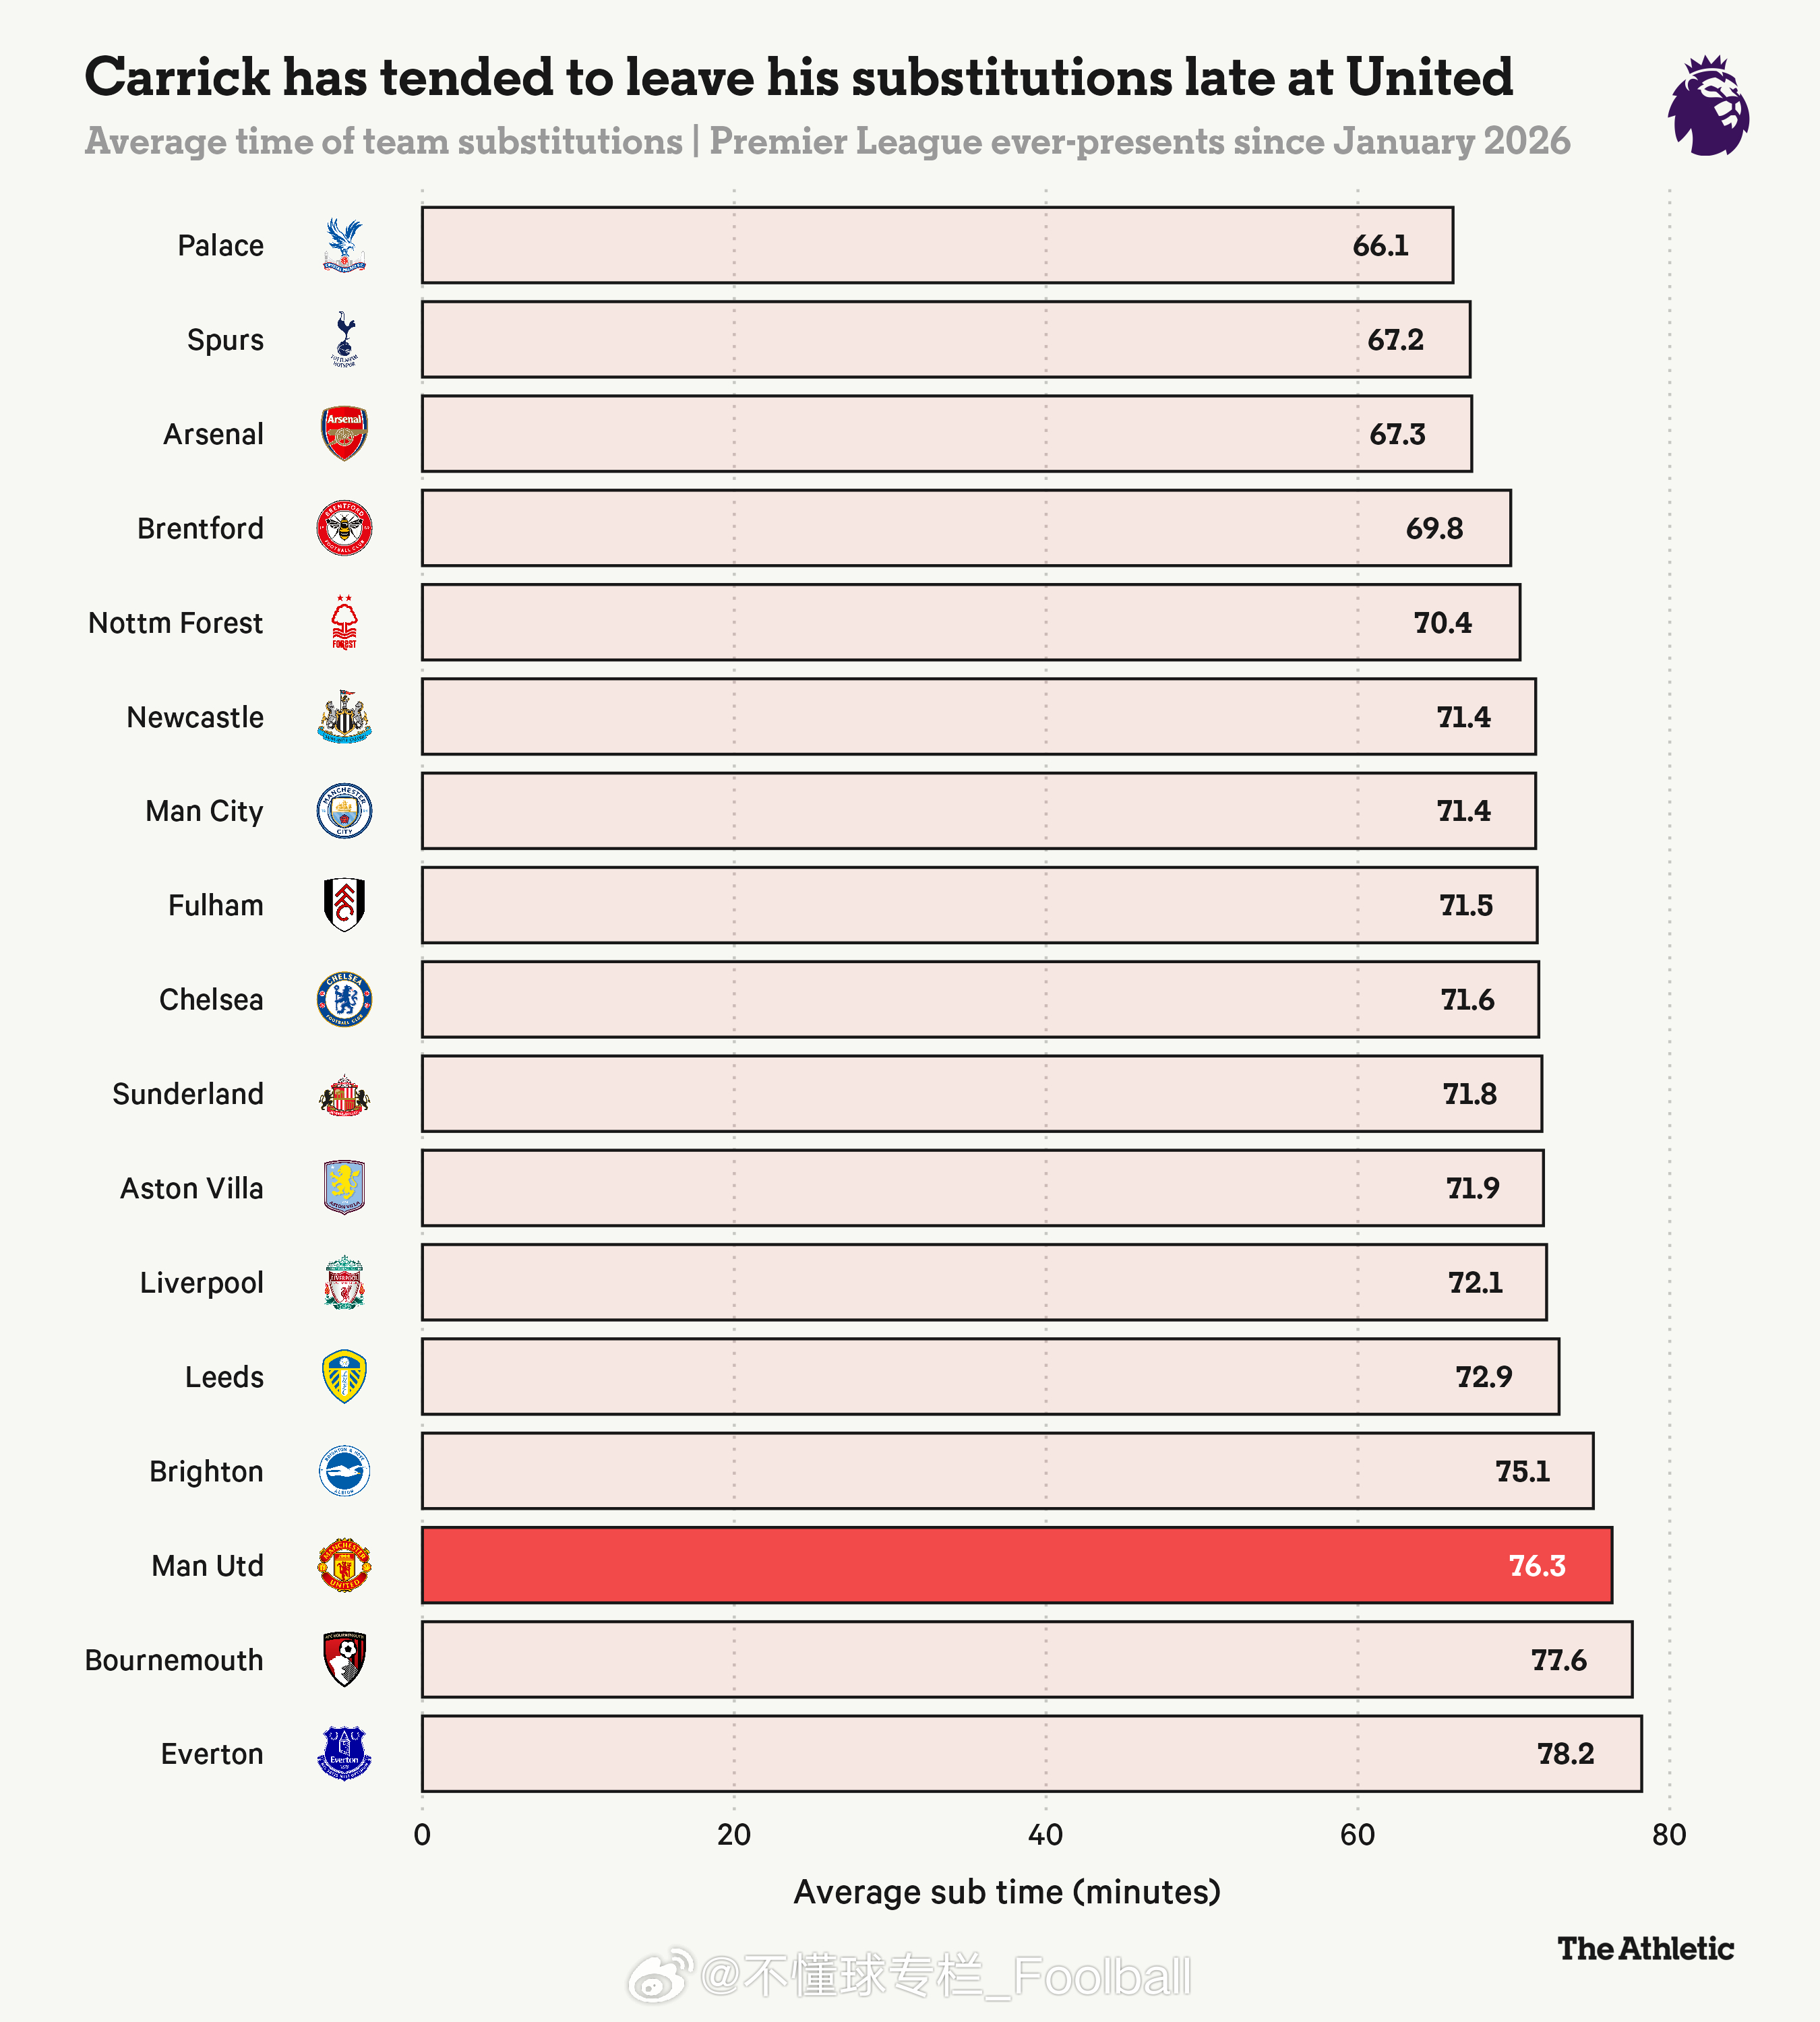Click the Everton blue crest
Image resolution: width=1820 pixels, height=2022 pixels.
pos(344,1753)
